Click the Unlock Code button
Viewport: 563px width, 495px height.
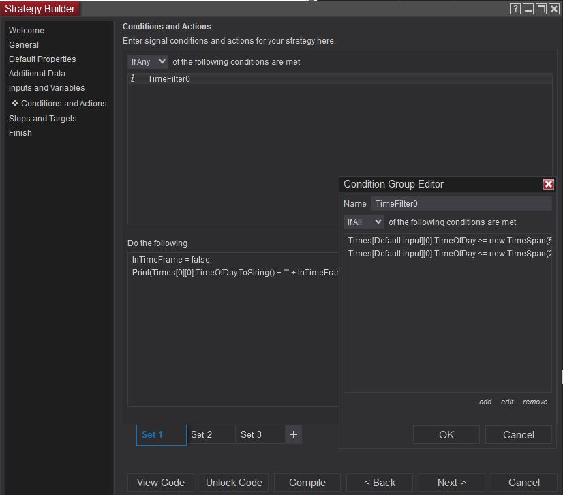(234, 482)
